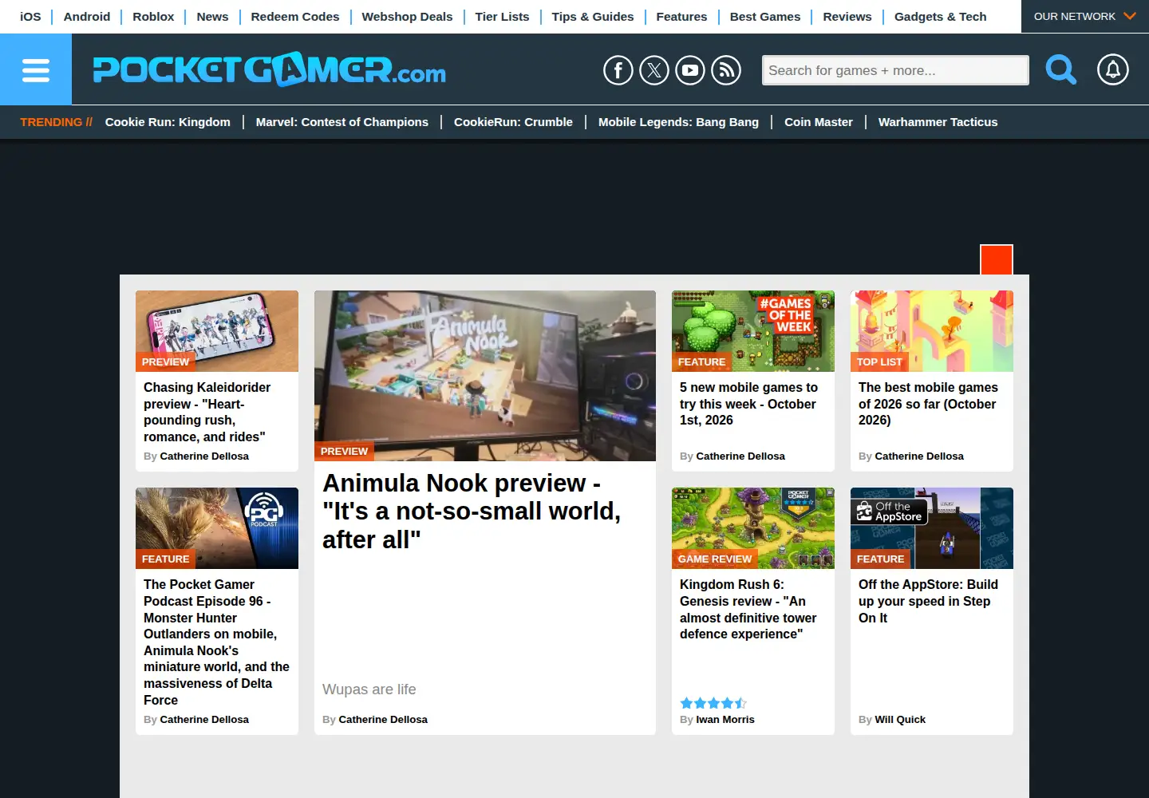The image size is (1149, 798).
Task: Click TOP LIST tag
Action: (879, 361)
